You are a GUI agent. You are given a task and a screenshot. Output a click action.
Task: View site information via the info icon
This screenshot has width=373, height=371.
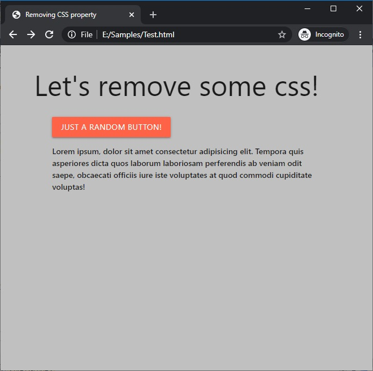[72, 34]
